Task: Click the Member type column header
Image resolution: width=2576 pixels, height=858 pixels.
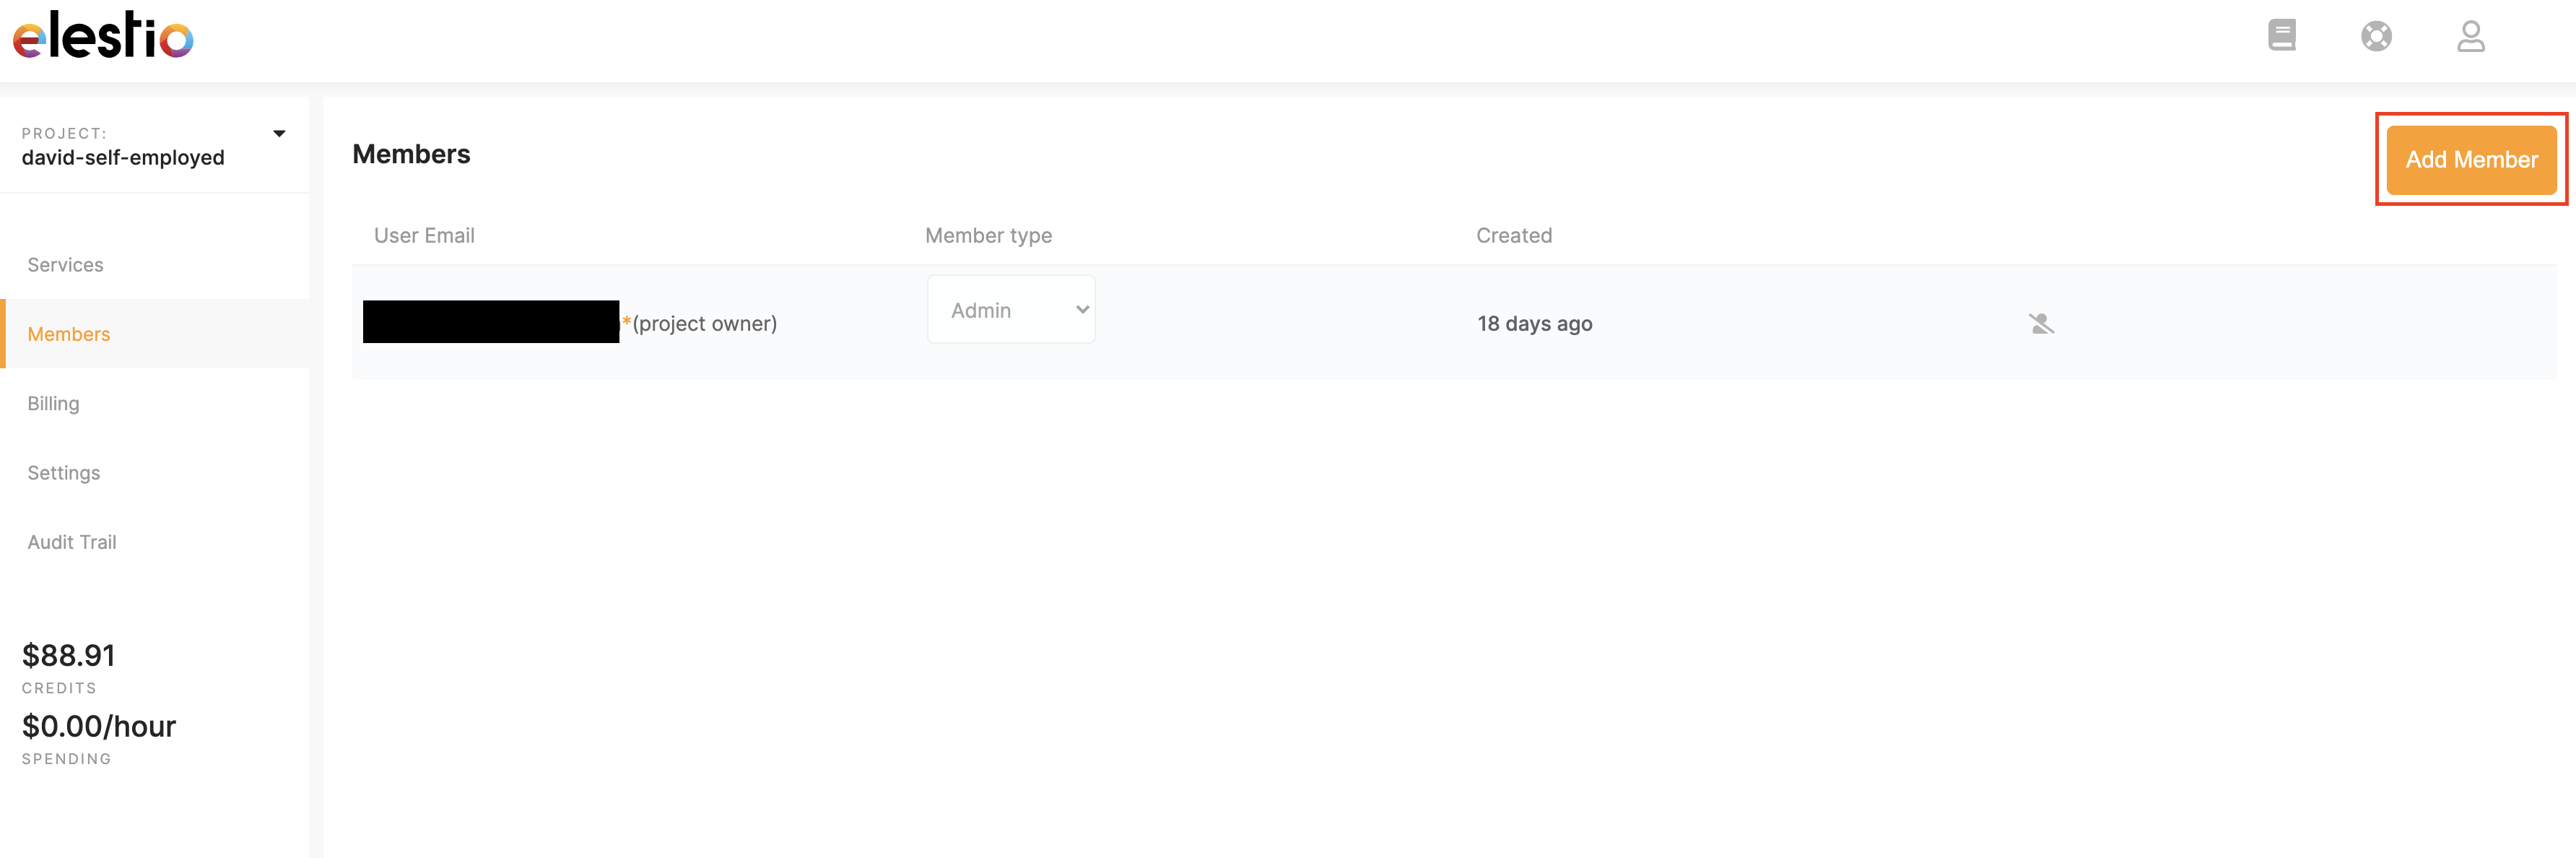Action: (x=988, y=236)
